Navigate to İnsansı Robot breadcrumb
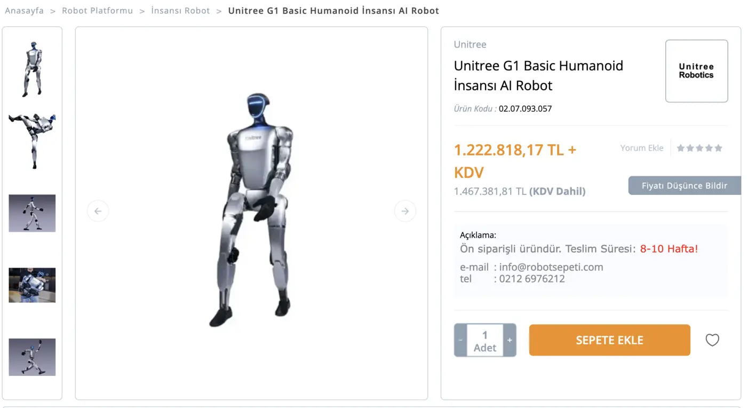Viewport: 747px width, 408px height. click(x=180, y=11)
